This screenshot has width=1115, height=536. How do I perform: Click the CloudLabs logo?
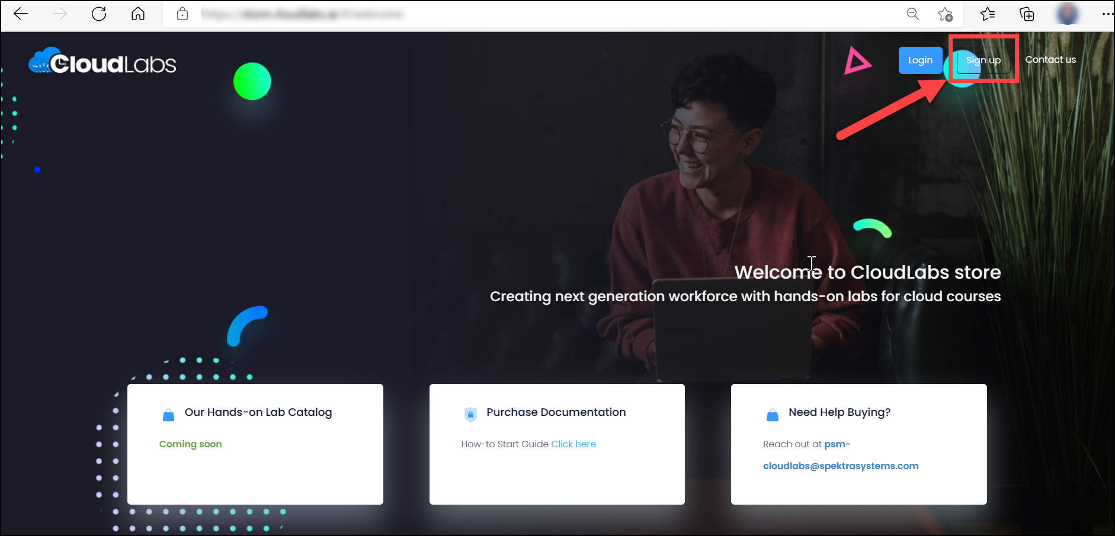click(102, 61)
